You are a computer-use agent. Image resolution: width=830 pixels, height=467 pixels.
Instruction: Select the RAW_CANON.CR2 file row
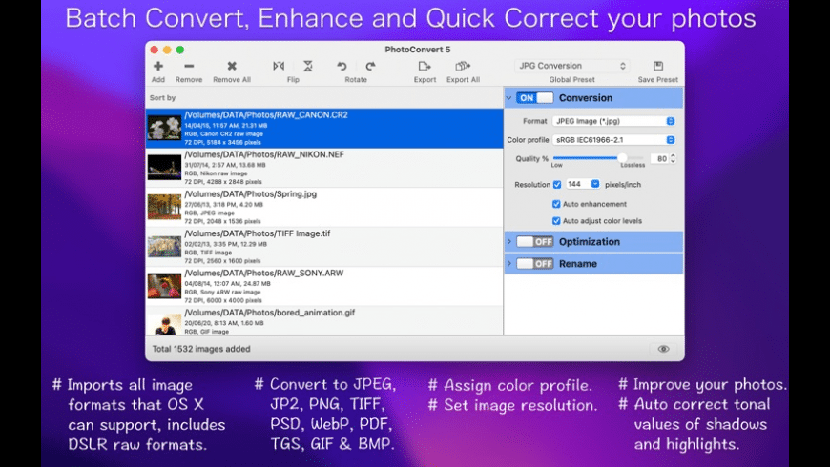324,129
